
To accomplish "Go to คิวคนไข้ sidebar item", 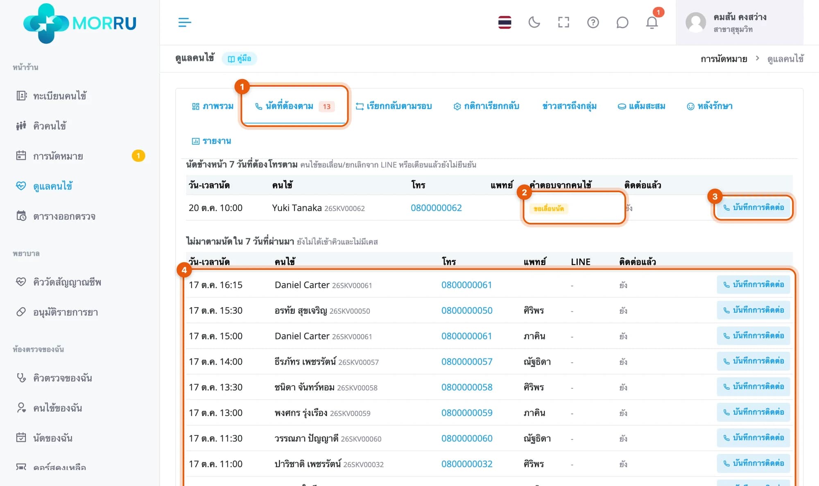I will [50, 126].
